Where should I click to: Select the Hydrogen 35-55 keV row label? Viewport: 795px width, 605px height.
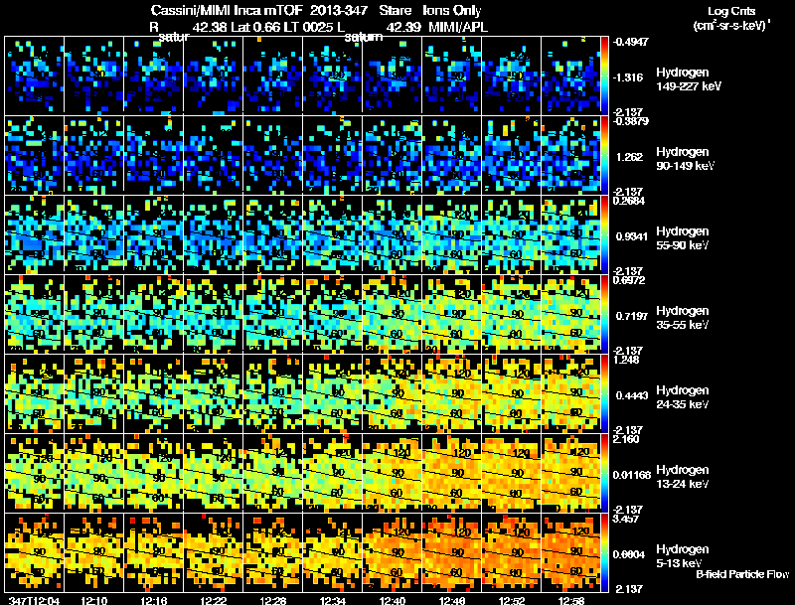tap(683, 318)
